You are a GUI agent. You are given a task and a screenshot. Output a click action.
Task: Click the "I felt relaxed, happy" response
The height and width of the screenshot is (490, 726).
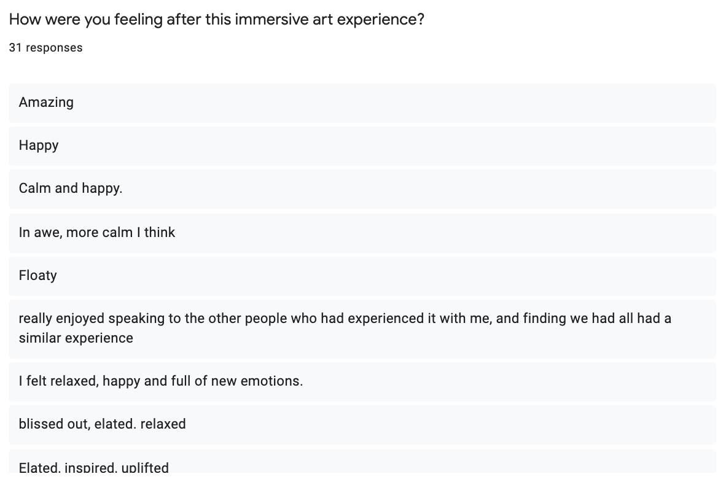point(161,381)
